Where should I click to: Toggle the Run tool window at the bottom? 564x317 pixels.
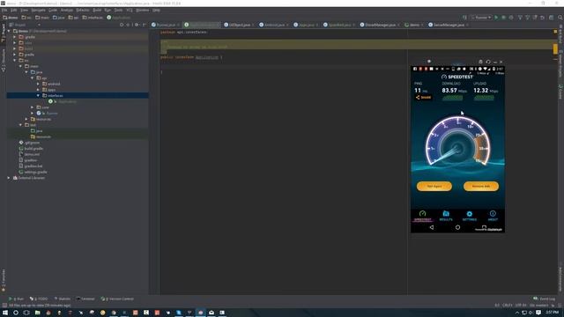(x=16, y=299)
